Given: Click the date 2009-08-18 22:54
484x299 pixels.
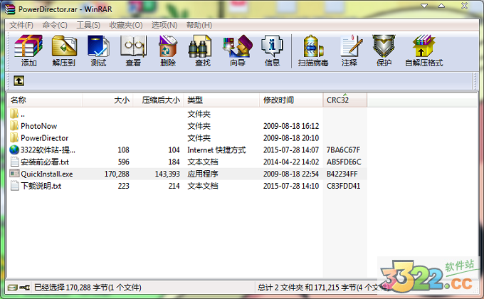Looking at the screenshot, I should [291, 174].
